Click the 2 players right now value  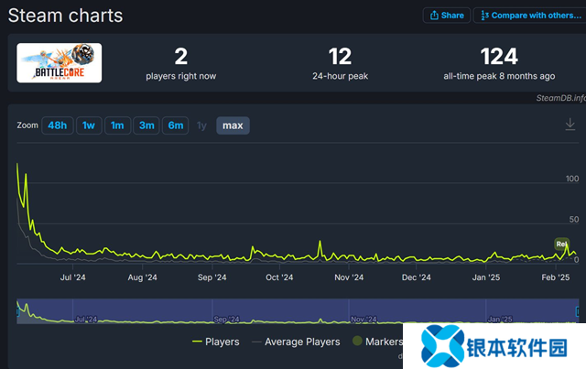pos(181,57)
